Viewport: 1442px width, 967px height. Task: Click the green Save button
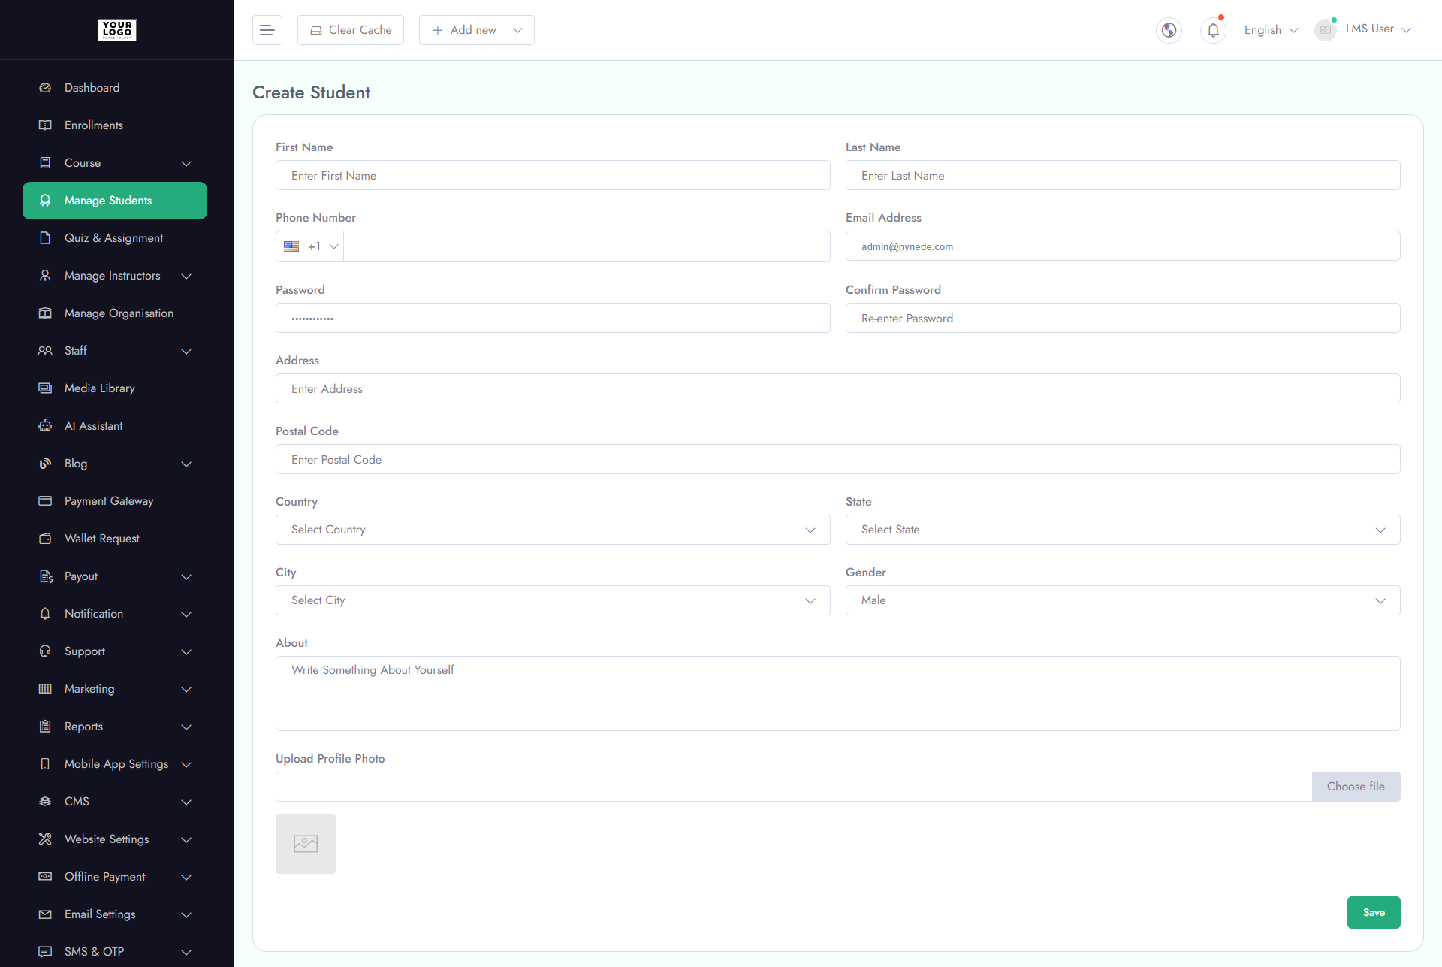(1374, 912)
